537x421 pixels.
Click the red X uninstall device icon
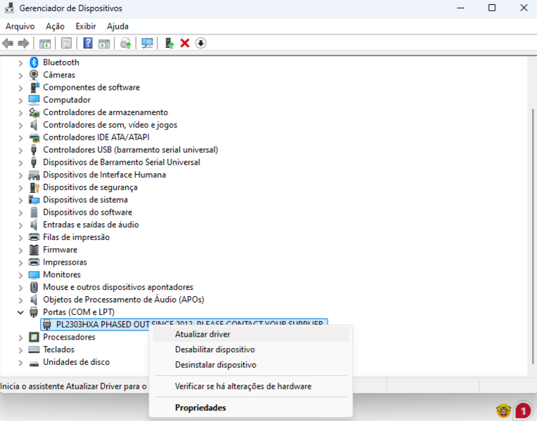pyautogui.click(x=185, y=43)
